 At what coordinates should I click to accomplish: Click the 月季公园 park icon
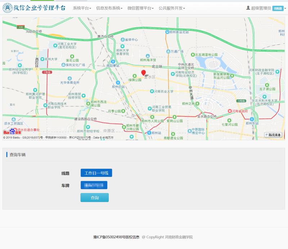point(123,111)
